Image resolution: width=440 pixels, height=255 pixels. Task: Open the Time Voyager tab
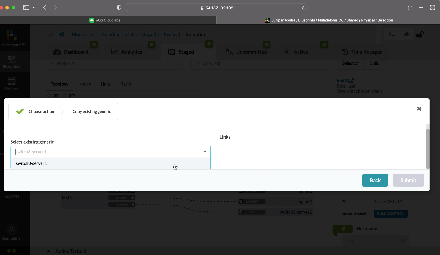[362, 52]
